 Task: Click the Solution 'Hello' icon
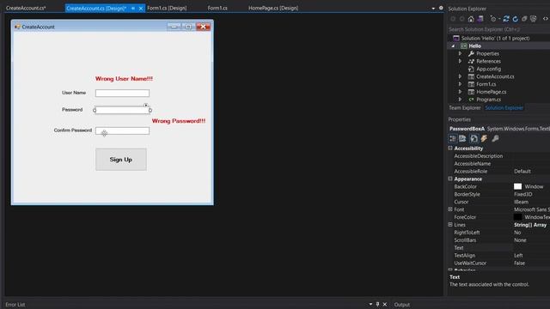pyautogui.click(x=456, y=38)
